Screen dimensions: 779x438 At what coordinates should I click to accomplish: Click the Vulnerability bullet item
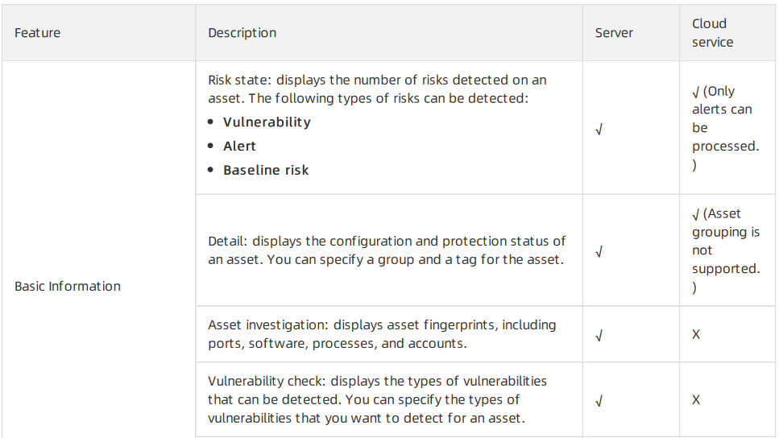coord(267,122)
